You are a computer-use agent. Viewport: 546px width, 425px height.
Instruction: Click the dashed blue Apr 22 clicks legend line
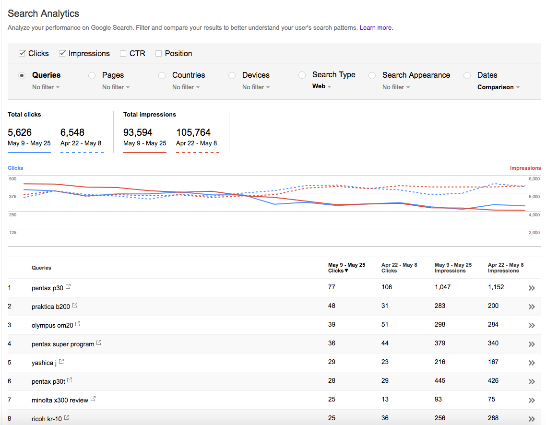click(x=82, y=152)
